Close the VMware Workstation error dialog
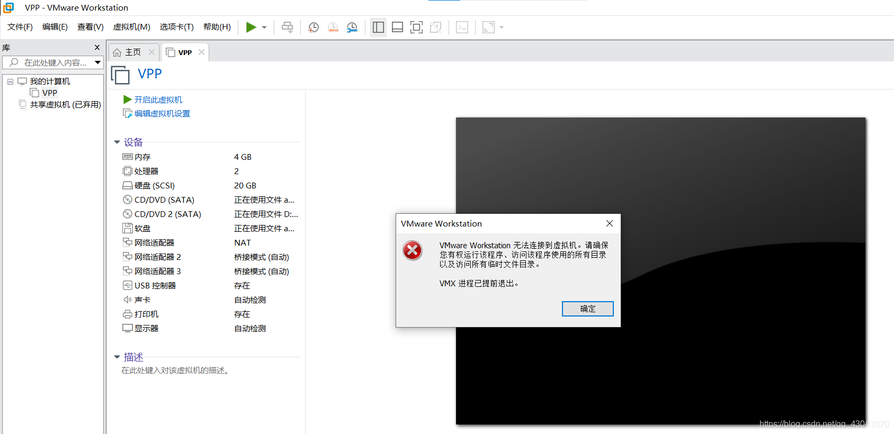 pyautogui.click(x=610, y=223)
